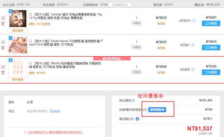The width and height of the screenshot is (224, 137).
Task: Edit options under Laneige thumbnail
Action: [18, 31]
